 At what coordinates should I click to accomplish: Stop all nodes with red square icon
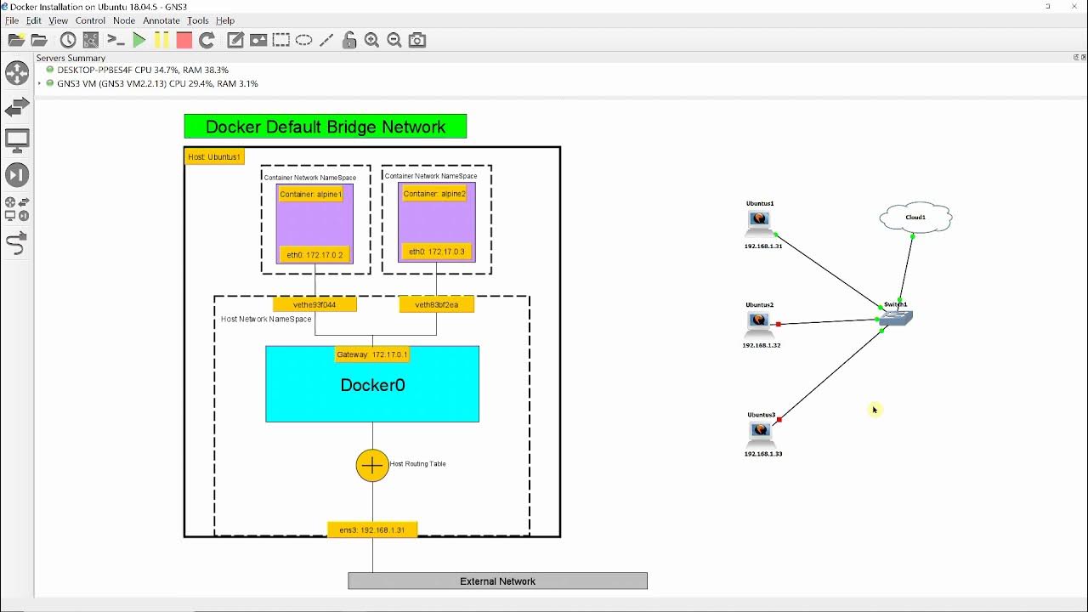pyautogui.click(x=184, y=40)
